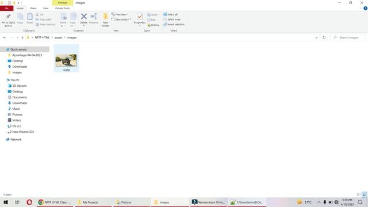Open notification center icon

[x=361, y=202]
